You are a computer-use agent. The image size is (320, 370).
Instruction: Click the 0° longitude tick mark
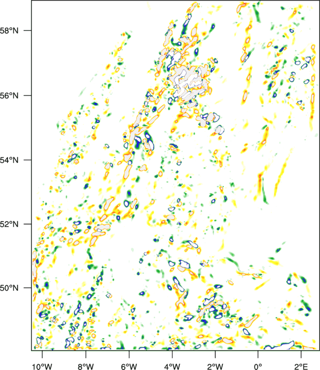tap(258, 354)
